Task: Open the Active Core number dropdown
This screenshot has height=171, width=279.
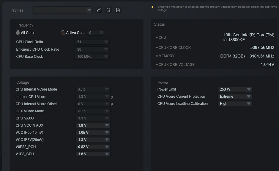Action: point(96,33)
